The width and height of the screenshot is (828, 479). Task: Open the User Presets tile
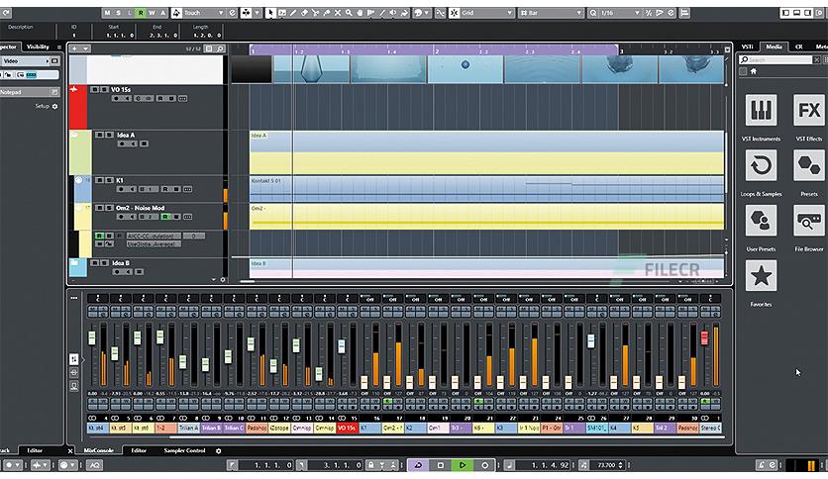[760, 220]
